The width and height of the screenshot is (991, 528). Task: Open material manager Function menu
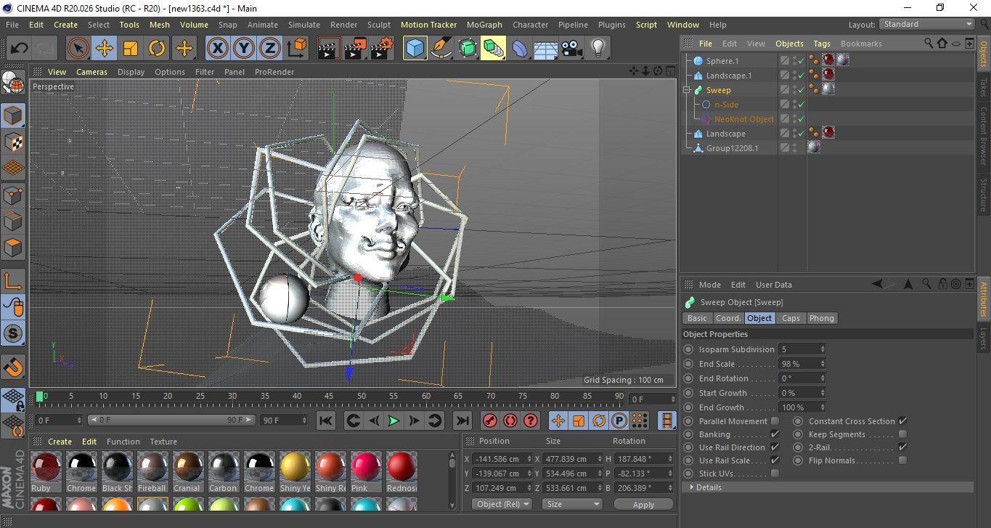tap(123, 442)
